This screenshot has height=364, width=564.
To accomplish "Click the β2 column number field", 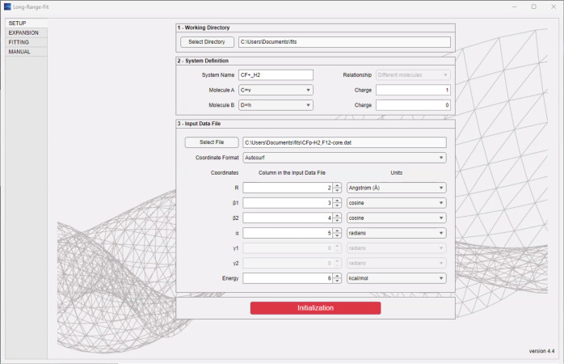I will pyautogui.click(x=288, y=218).
